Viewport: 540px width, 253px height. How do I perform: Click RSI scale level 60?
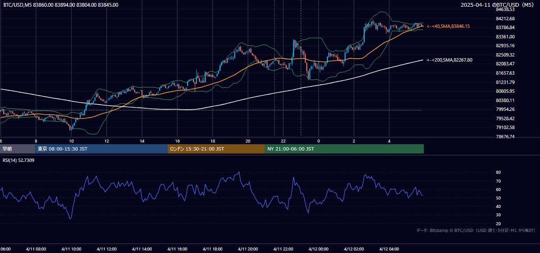(x=498, y=189)
